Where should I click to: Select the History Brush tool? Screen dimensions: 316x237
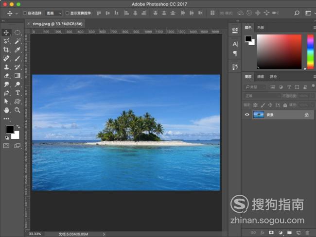18,67
